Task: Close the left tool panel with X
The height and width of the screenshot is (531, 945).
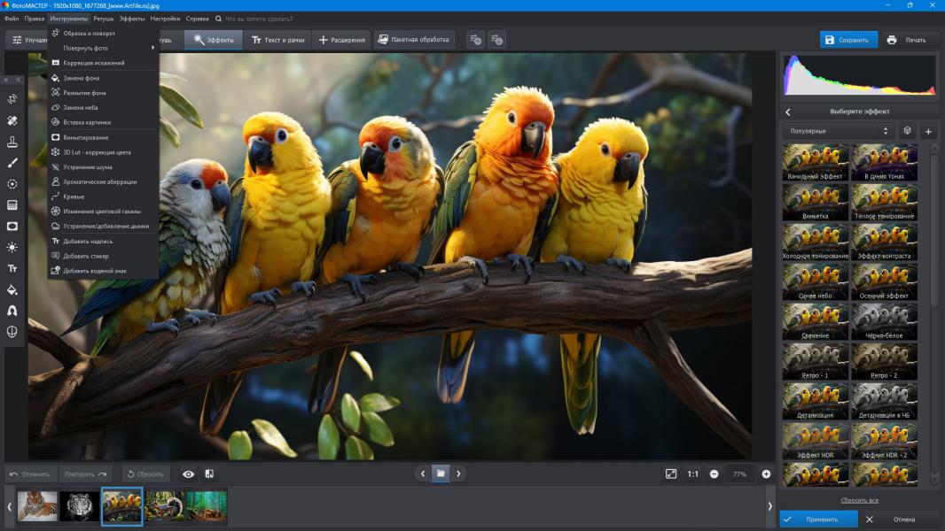Action: (6, 80)
